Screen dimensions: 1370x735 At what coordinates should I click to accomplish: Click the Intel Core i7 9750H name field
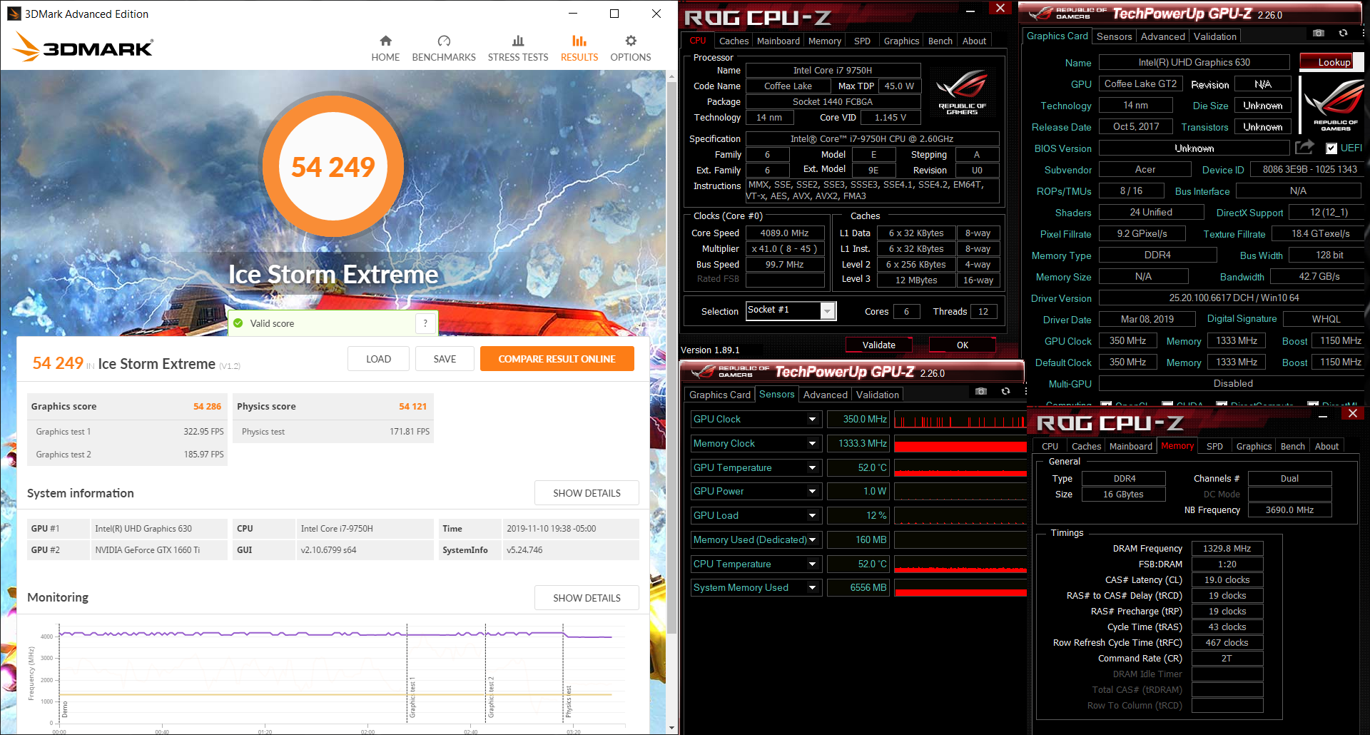(833, 70)
